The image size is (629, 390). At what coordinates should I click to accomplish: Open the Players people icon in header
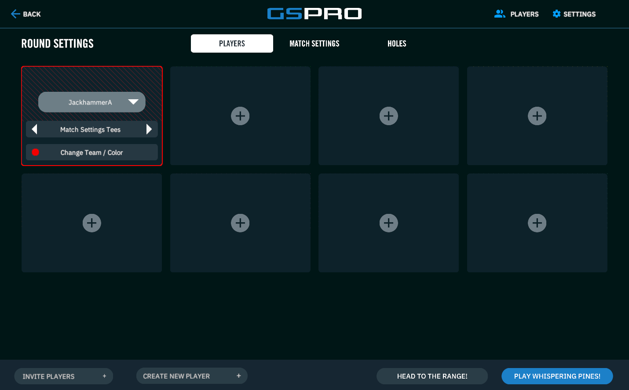tap(500, 14)
